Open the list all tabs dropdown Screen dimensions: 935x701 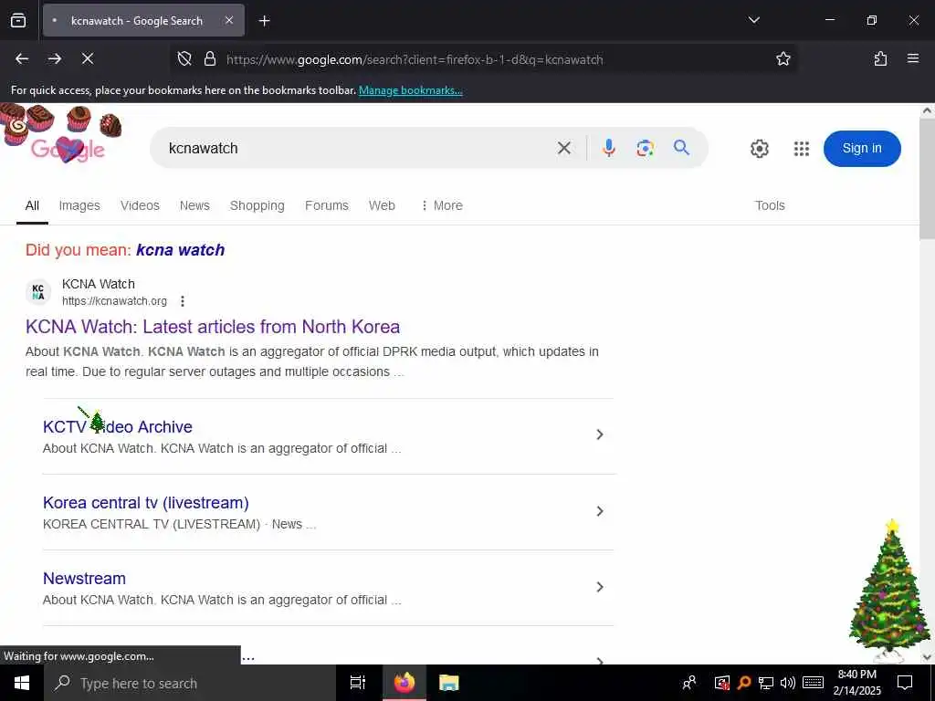753,20
